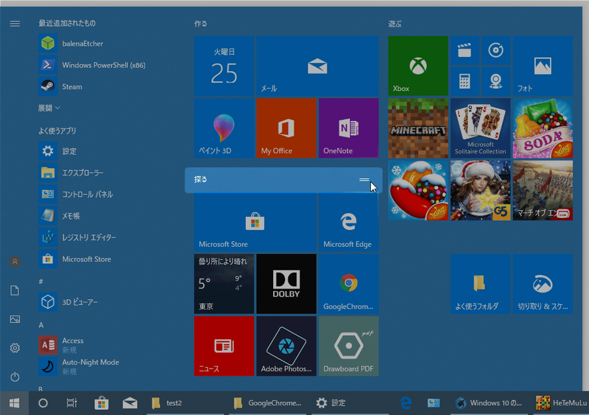Screen dimensions: 589x415
Task: Open 3D ビューアー
Action: click(x=68, y=302)
